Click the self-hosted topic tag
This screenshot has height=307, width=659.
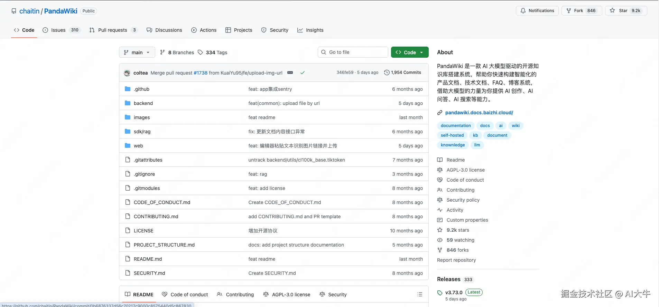click(x=452, y=135)
